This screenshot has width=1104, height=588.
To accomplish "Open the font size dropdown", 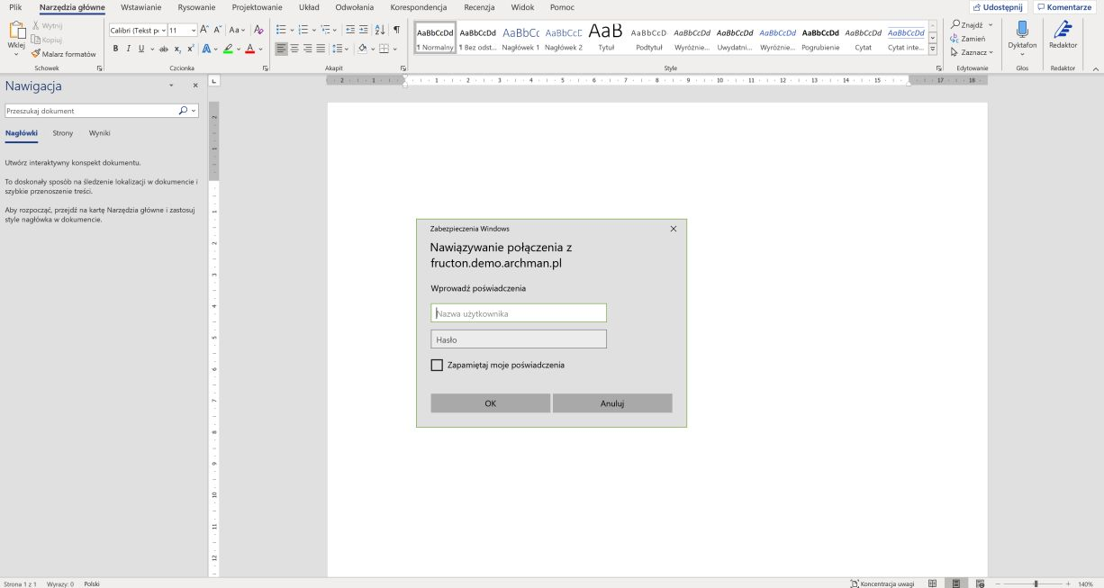I will pos(194,30).
